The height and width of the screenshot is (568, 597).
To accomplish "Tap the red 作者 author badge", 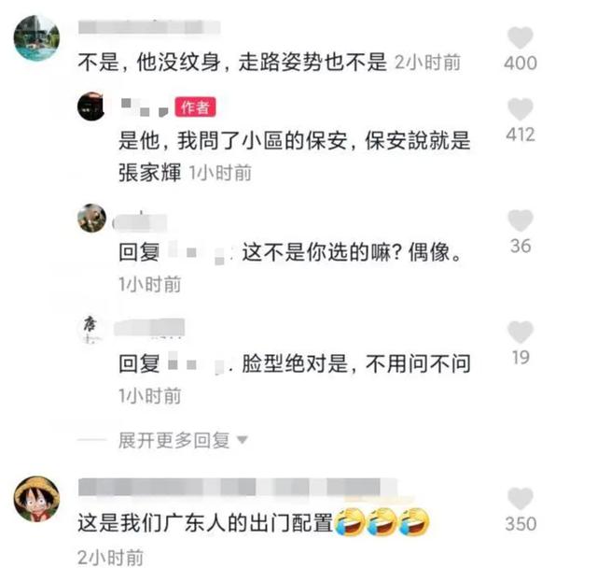I will [x=195, y=107].
